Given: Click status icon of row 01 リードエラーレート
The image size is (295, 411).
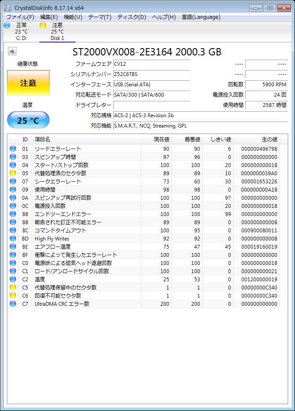Looking at the screenshot, I should coord(13,149).
